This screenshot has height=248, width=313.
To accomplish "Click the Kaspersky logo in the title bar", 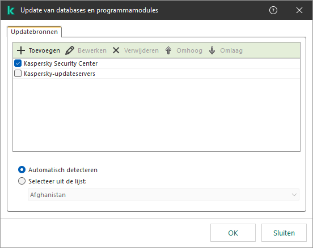I will coord(11,10).
